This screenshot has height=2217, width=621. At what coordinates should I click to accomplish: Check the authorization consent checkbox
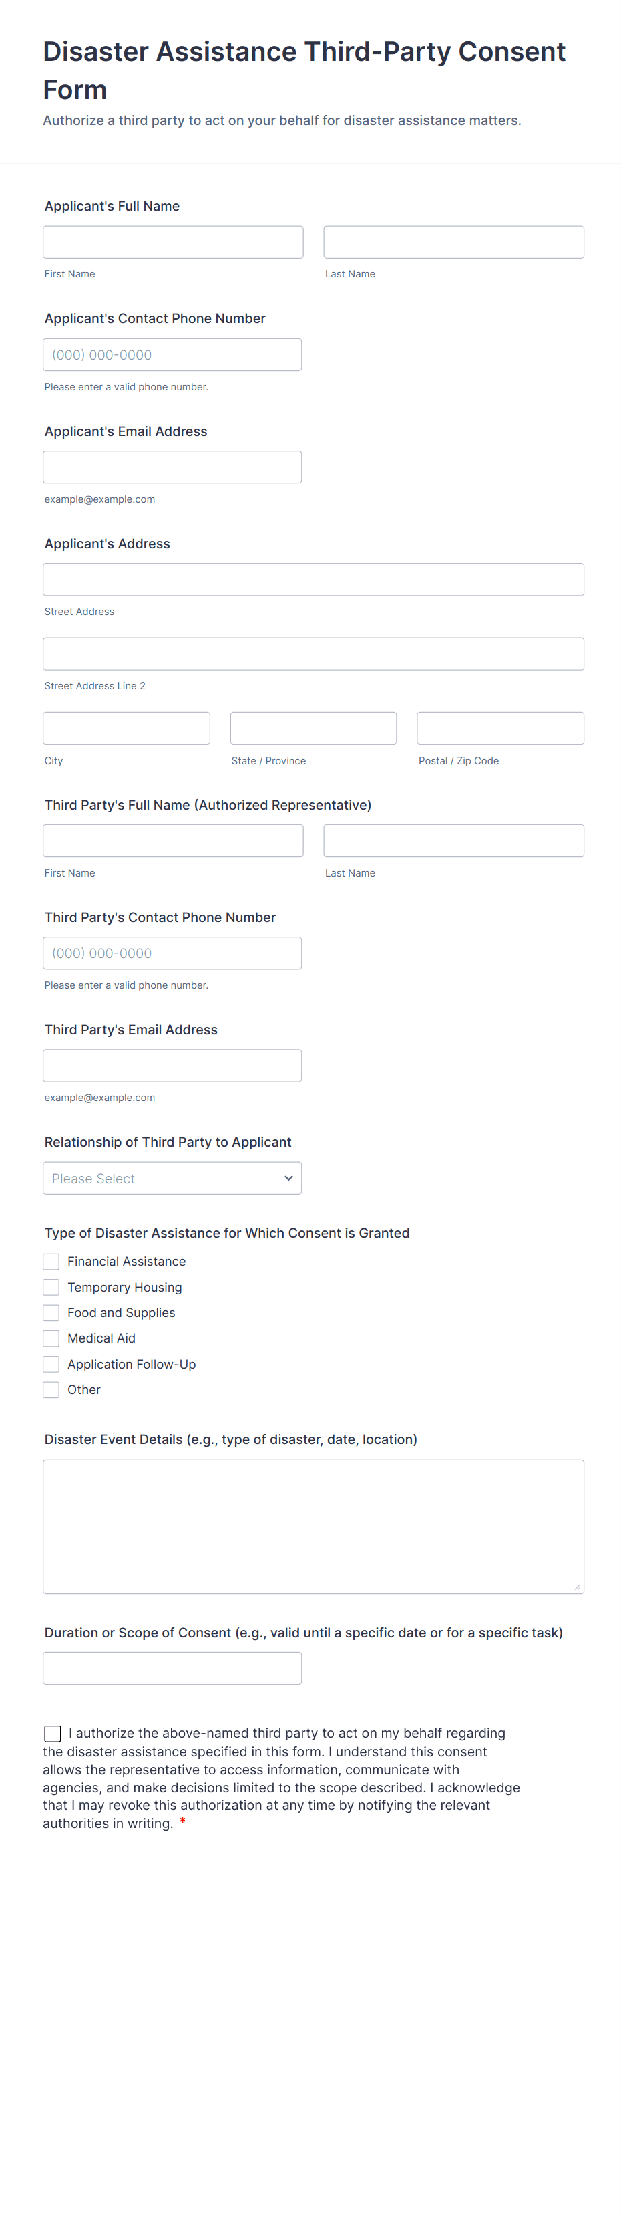53,1734
